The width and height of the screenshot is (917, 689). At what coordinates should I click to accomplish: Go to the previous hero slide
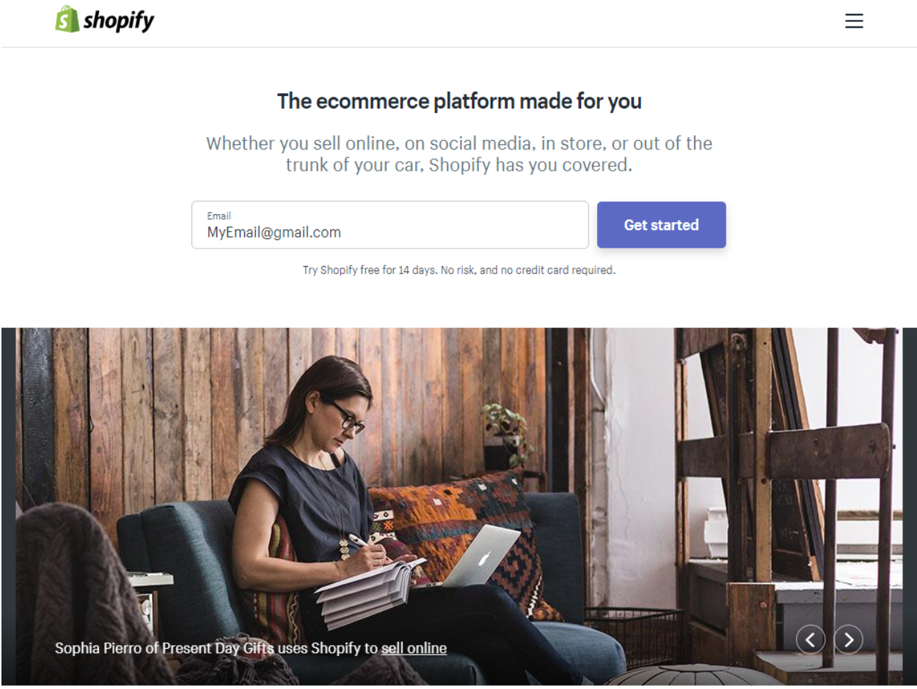(810, 640)
